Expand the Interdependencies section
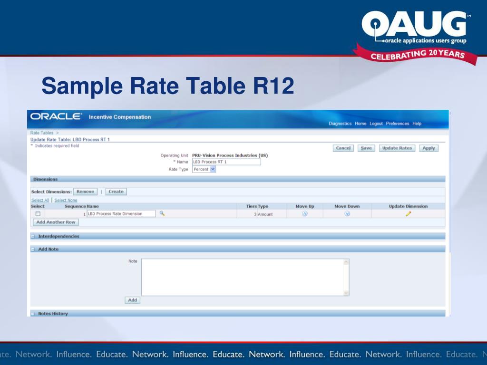This screenshot has height=365, width=487. 33,237
